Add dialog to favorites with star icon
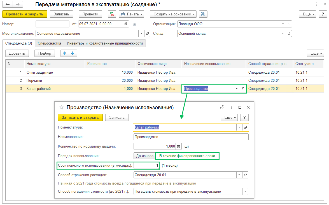The width and height of the screenshot is (329, 205). tap(61, 108)
